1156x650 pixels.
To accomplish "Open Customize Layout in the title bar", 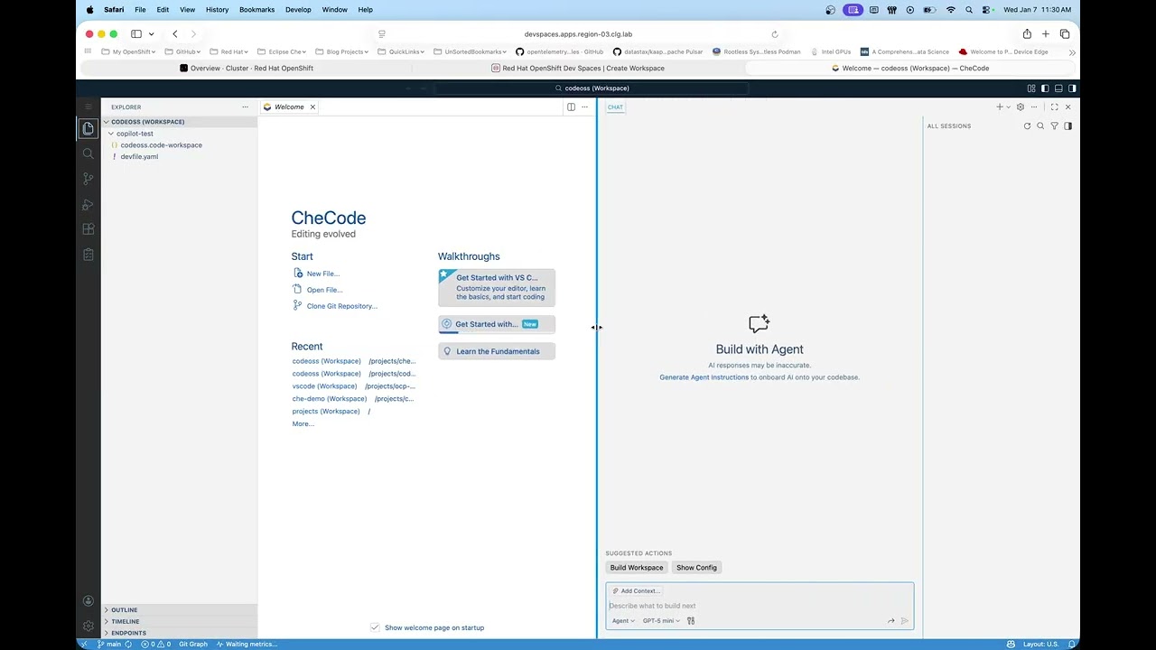I will point(1031,88).
